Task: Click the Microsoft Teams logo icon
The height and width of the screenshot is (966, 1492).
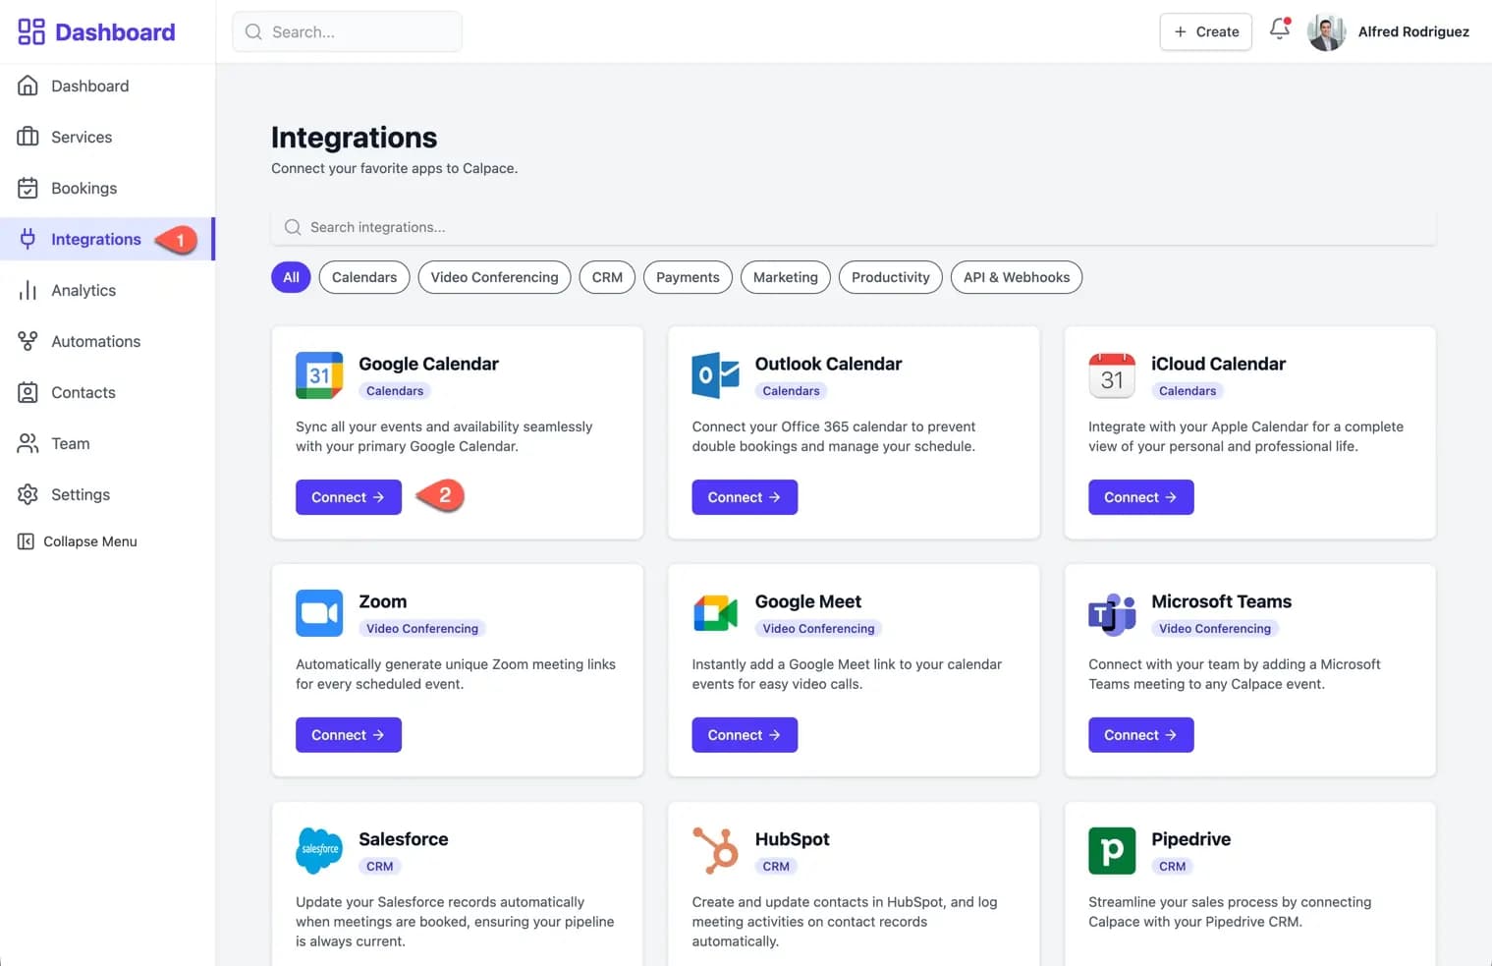Action: [1112, 614]
